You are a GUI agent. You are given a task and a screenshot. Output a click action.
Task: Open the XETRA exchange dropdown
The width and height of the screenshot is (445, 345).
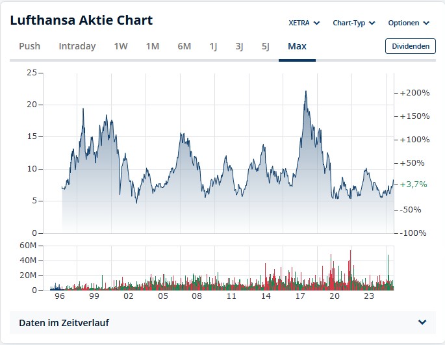(304, 23)
